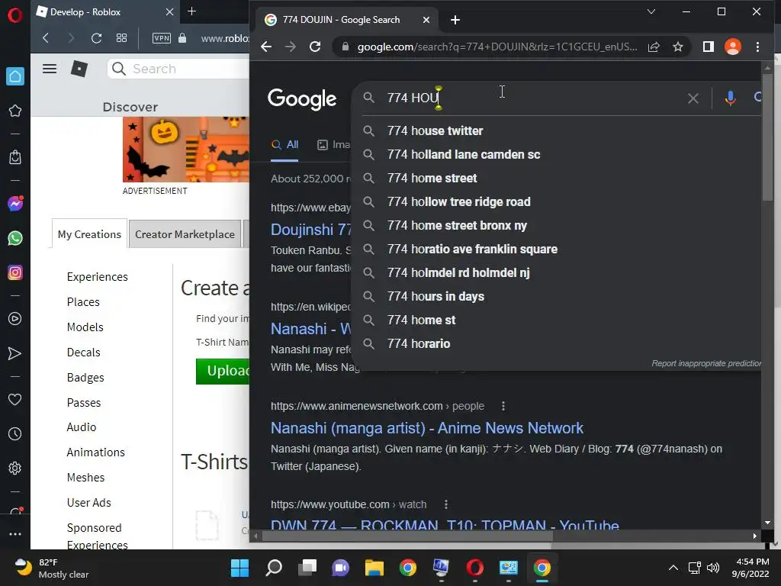Open a new tab in Chrome
This screenshot has width=781, height=586.
[x=455, y=20]
